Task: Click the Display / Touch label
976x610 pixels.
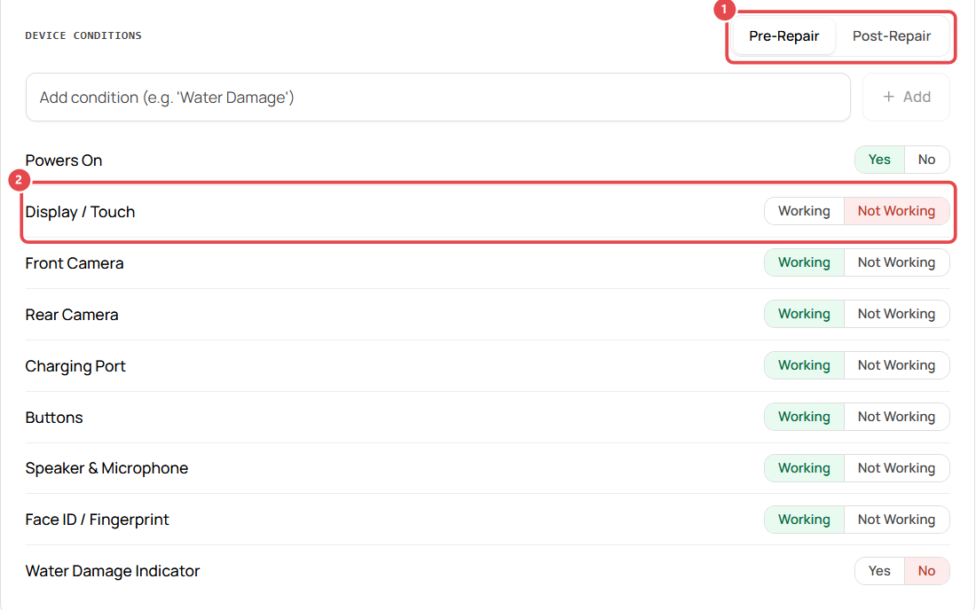Action: (x=80, y=212)
